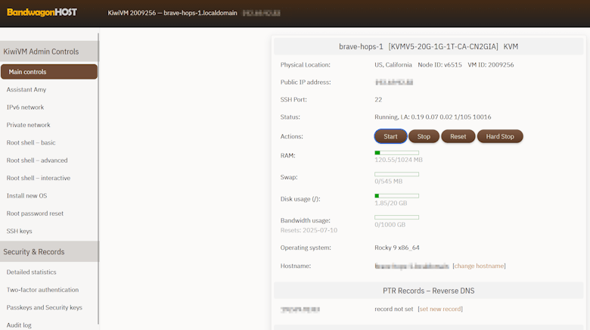
Task: Click the sidebar vertical scrollbar
Action: [x=98, y=179]
